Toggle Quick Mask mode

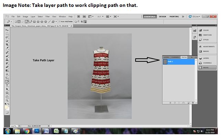click(7, 113)
